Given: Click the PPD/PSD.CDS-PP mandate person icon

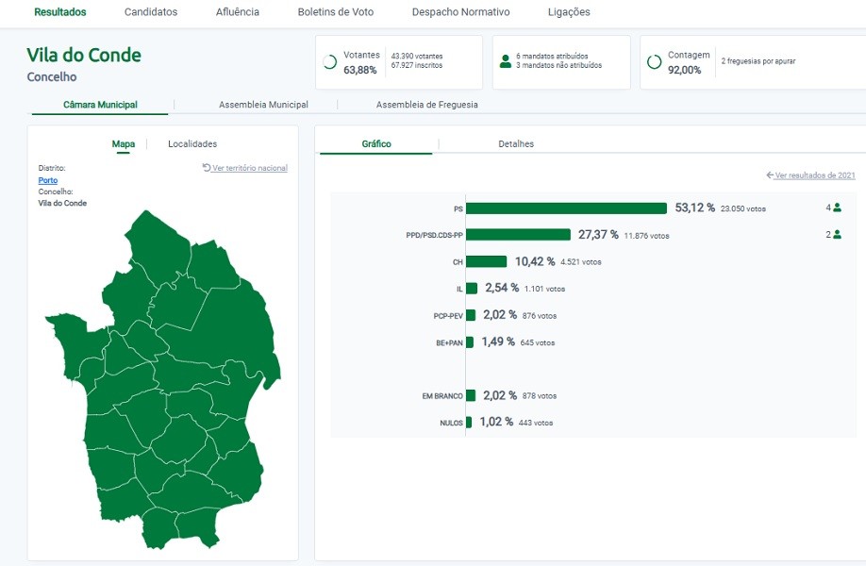Looking at the screenshot, I should coord(837,234).
